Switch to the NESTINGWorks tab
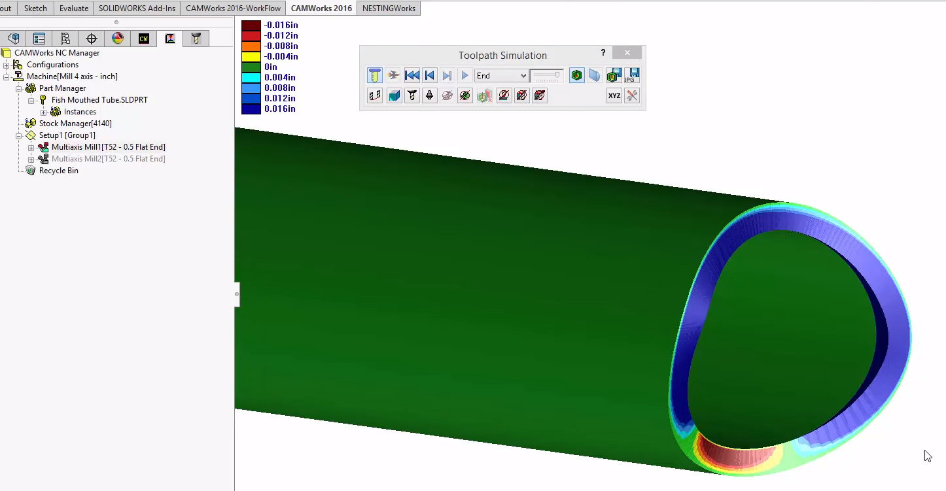The width and height of the screenshot is (946, 491). 389,8
